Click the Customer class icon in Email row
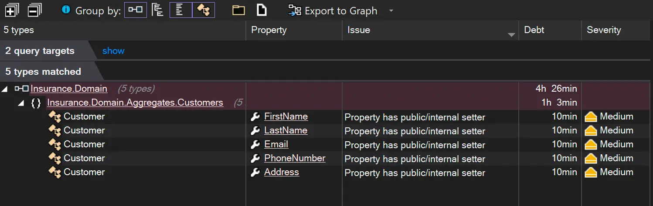 coord(55,145)
